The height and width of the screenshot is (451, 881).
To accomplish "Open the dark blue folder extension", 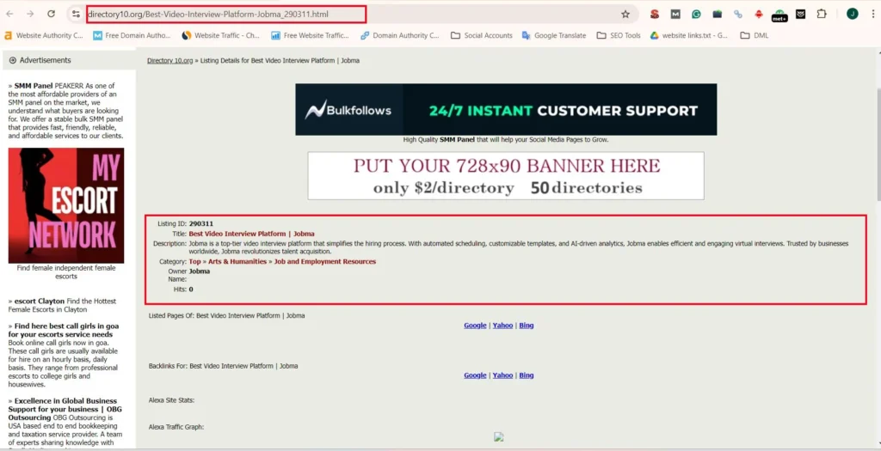I will (x=717, y=14).
